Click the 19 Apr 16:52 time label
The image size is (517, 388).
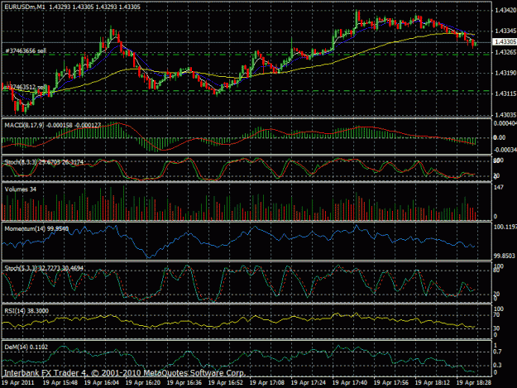(226, 383)
